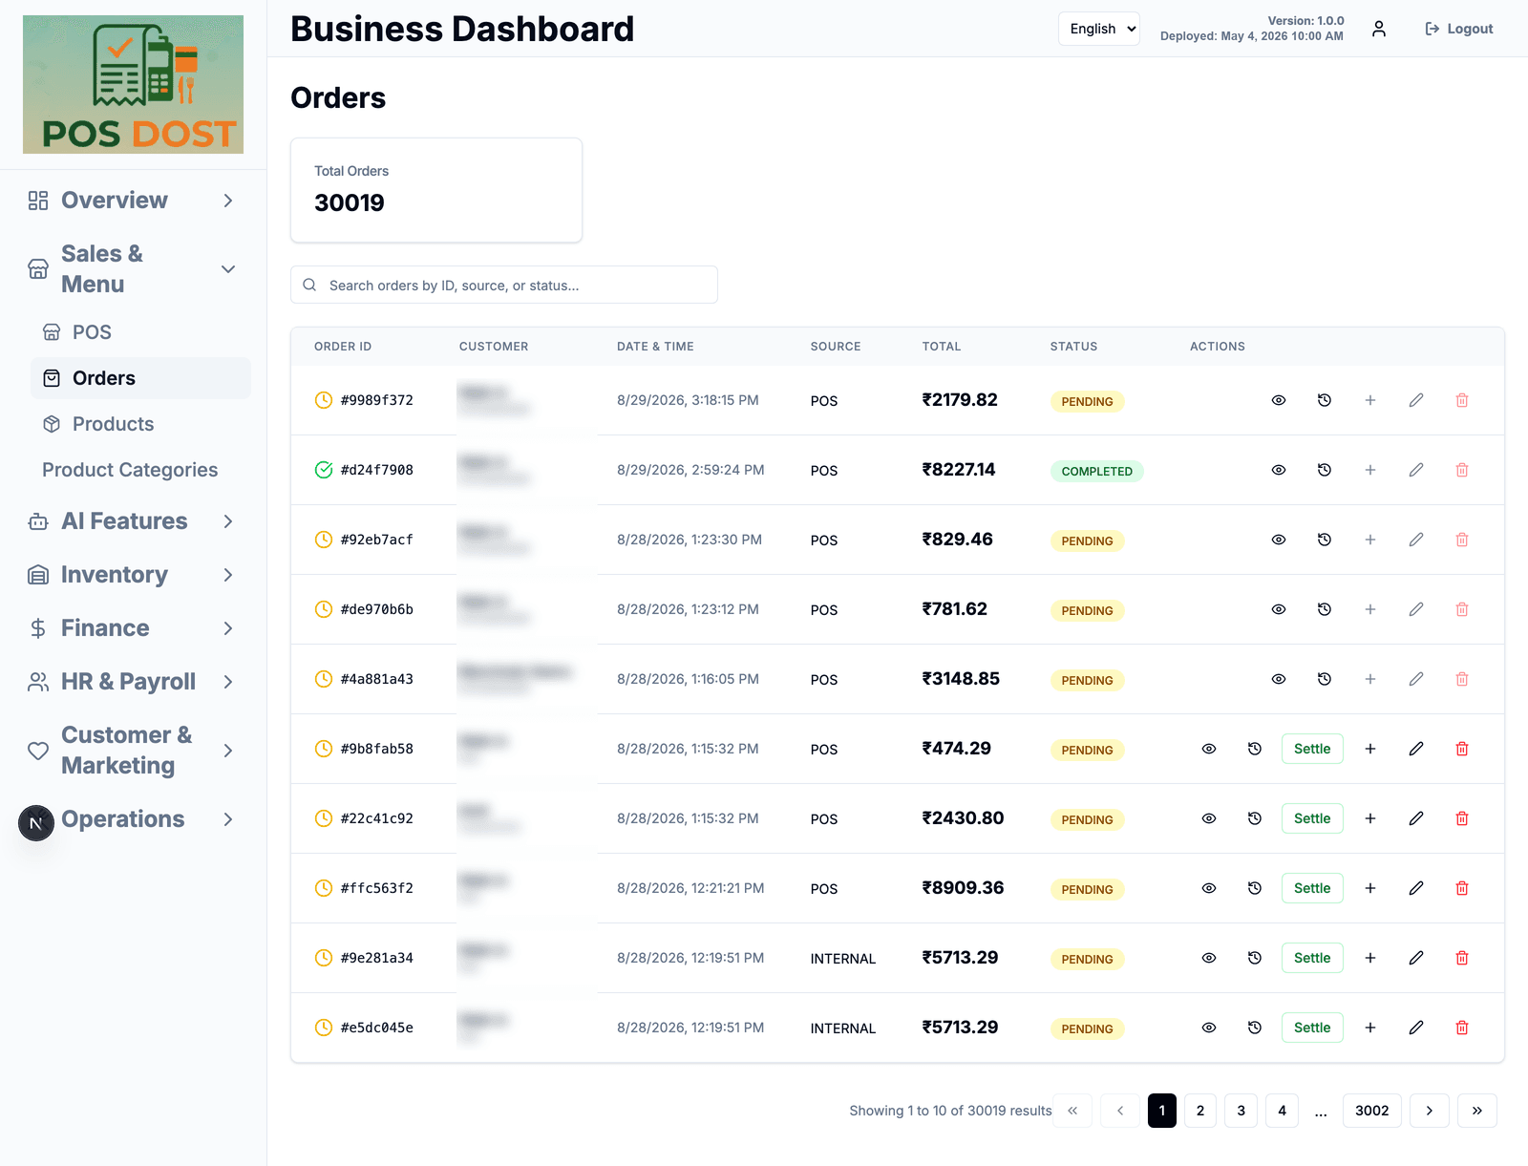This screenshot has height=1166, width=1528.
Task: Go to page 2 of results
Action: tap(1200, 1111)
